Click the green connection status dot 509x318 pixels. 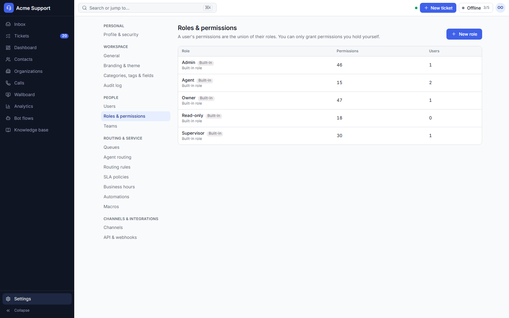pos(416,8)
